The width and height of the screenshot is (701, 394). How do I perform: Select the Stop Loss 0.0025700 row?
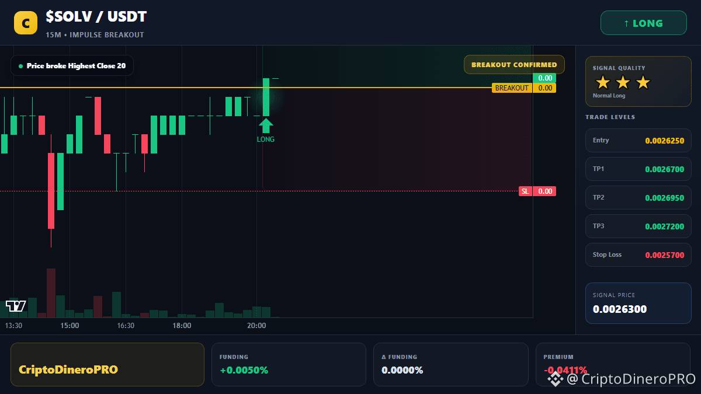pyautogui.click(x=638, y=255)
